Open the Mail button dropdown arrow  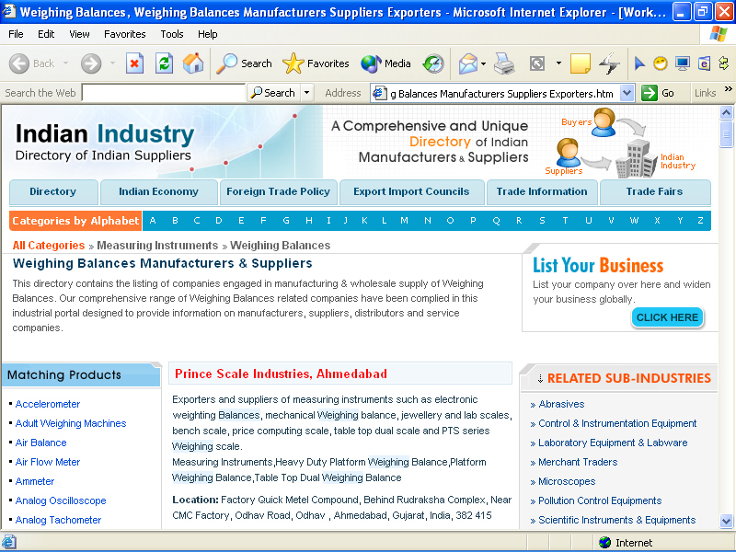coord(484,63)
